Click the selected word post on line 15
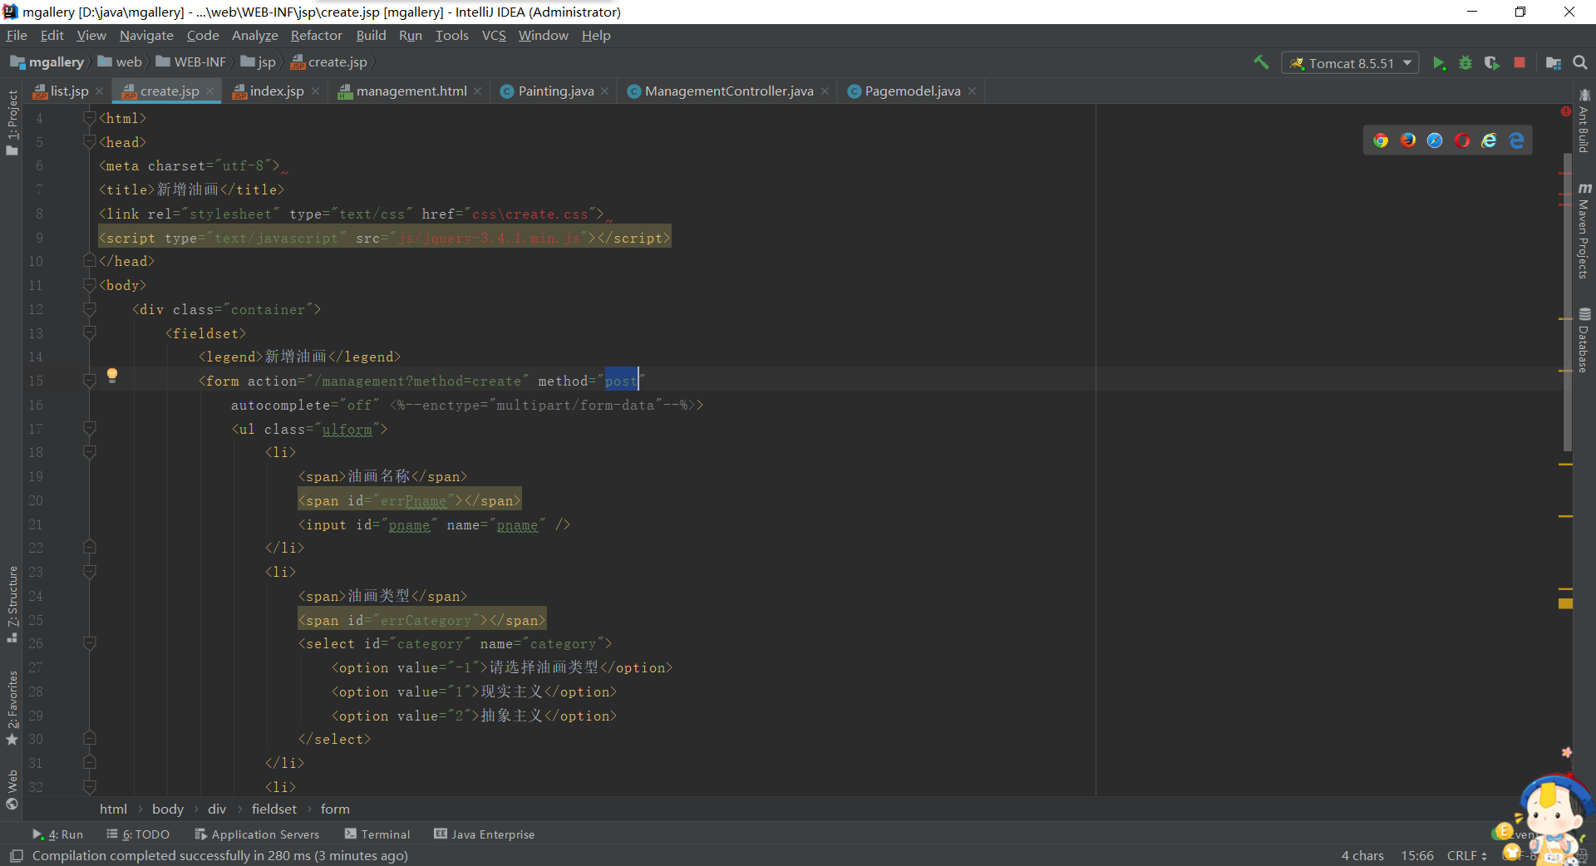The width and height of the screenshot is (1596, 866). click(x=621, y=381)
